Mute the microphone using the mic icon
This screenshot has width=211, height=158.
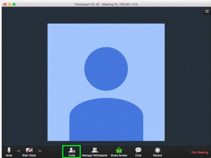(9, 150)
